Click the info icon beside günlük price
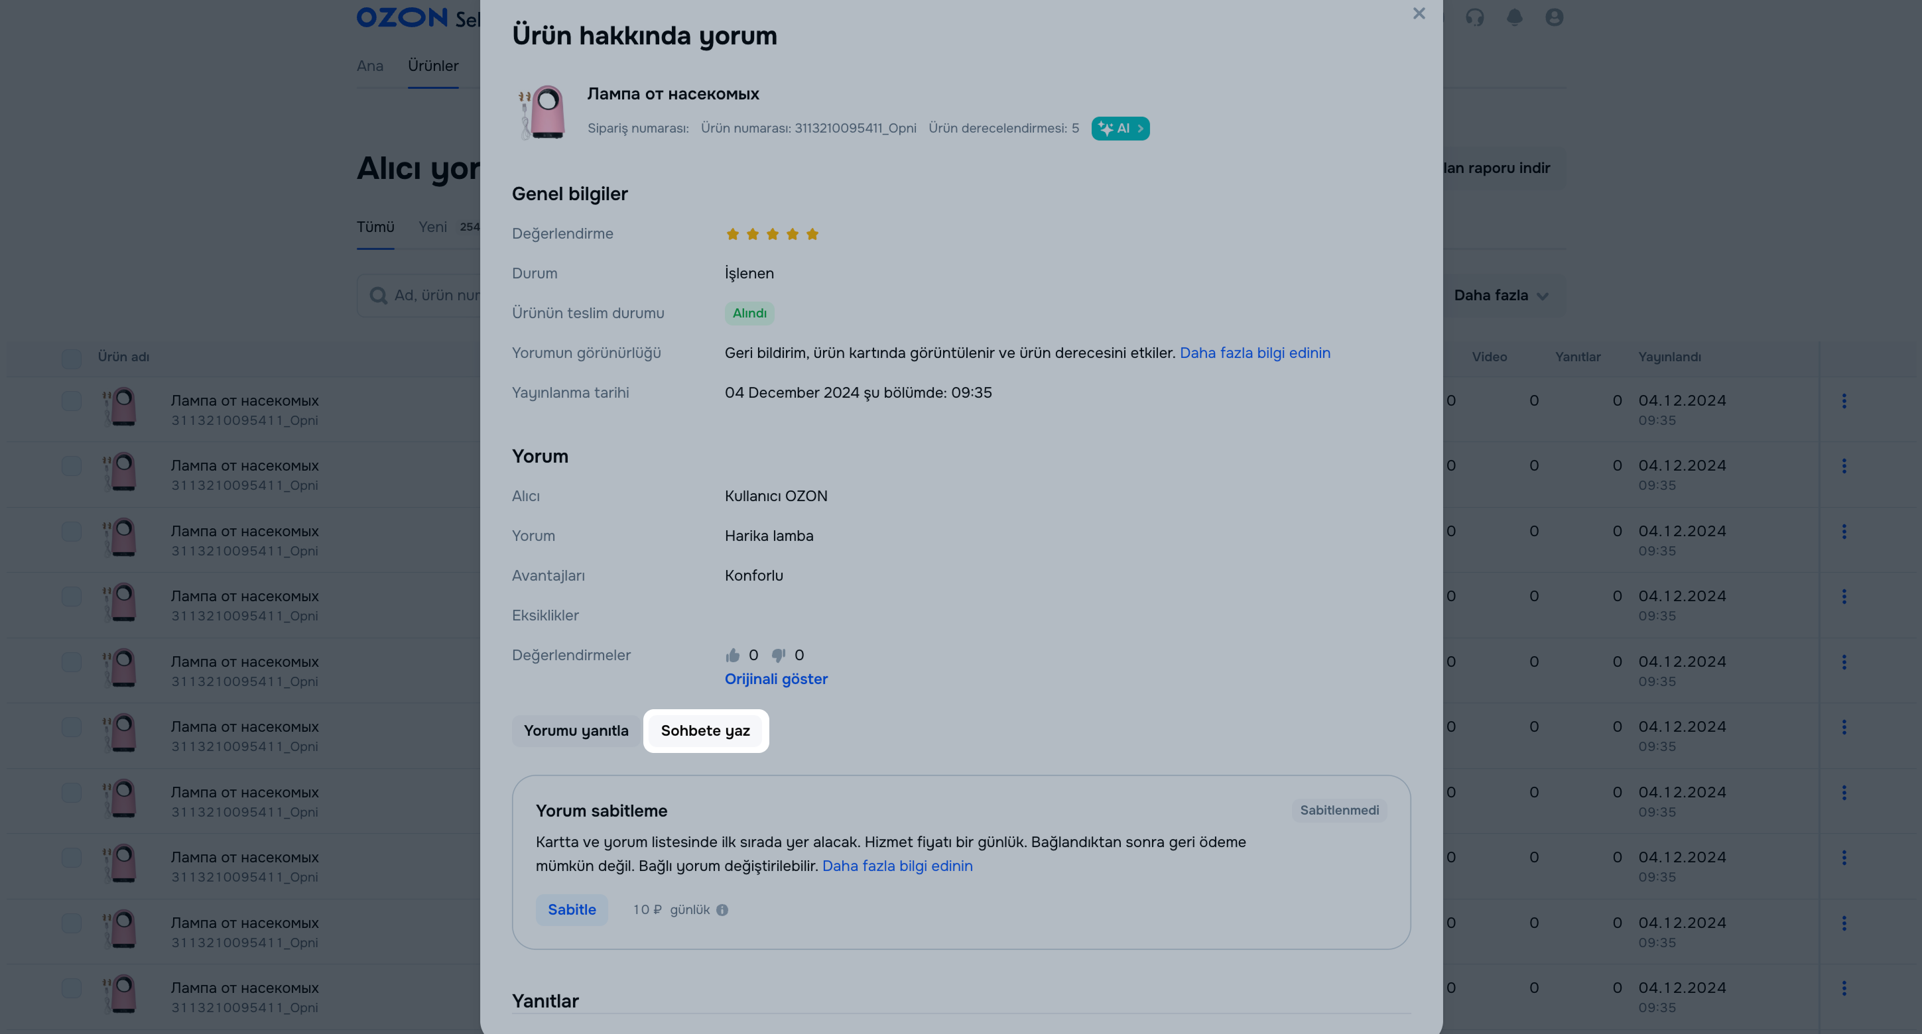 (722, 910)
